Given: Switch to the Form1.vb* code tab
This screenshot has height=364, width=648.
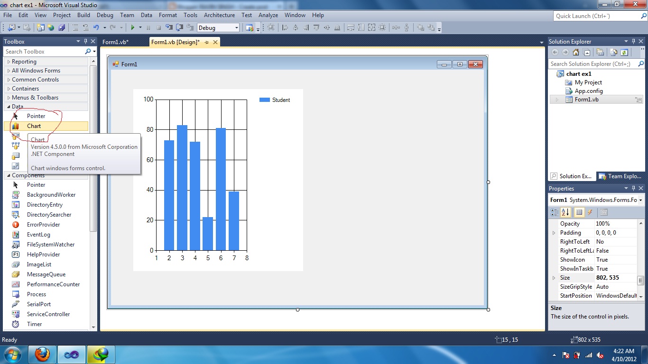Looking at the screenshot, I should (115, 42).
